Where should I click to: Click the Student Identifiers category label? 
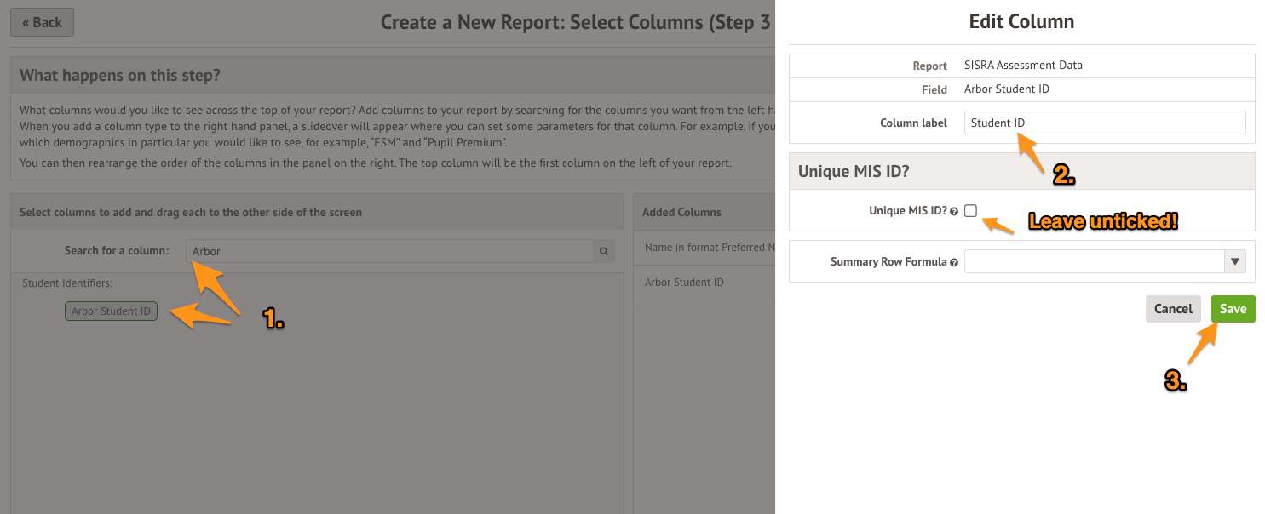point(67,283)
